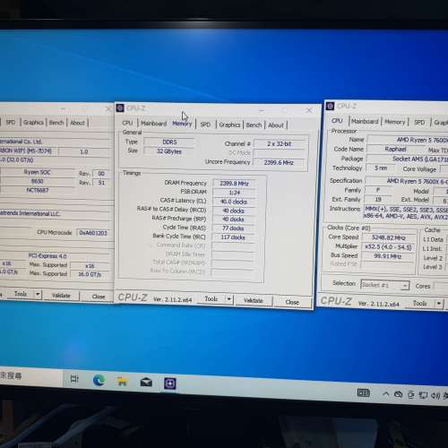Switch to the CPU tab in the Memory window
This screenshot has width=448, height=448.
(x=127, y=123)
